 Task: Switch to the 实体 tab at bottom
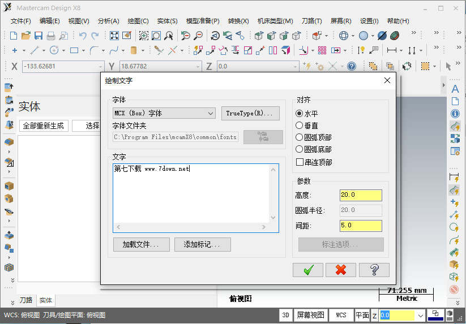46,301
